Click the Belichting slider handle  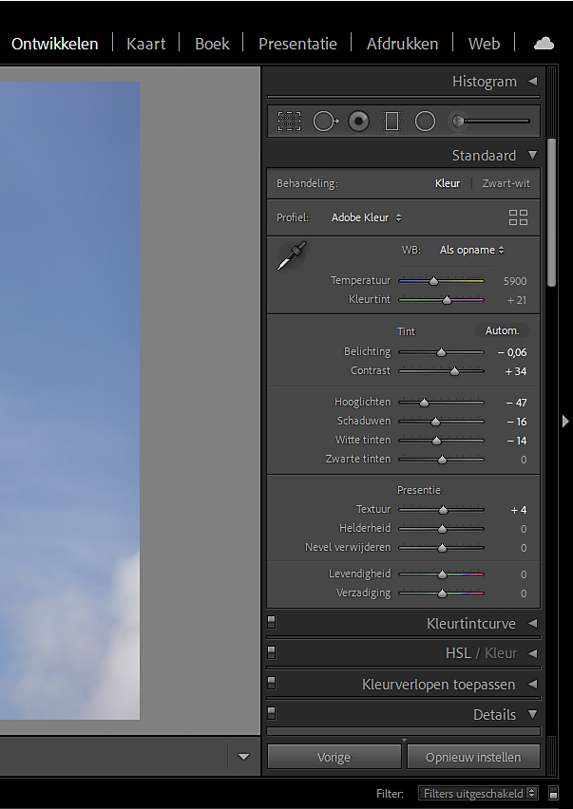(441, 352)
